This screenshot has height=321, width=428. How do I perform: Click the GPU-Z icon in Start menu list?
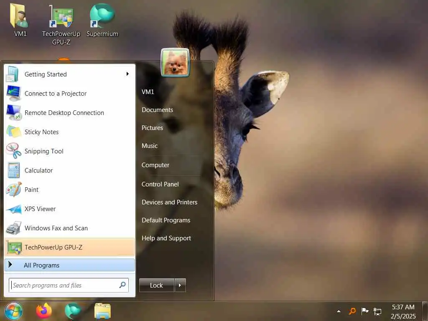[14, 247]
